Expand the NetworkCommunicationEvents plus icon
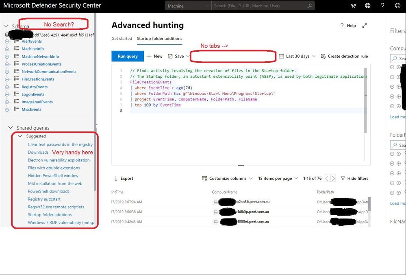The image size is (406, 275). click(7, 72)
